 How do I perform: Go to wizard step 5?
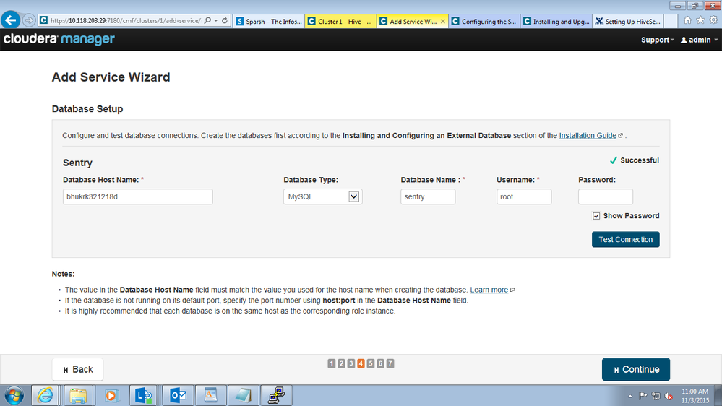tap(371, 363)
